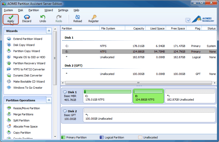219x142 pixels.
Task: Sort by the File System column header
Action: (112, 28)
